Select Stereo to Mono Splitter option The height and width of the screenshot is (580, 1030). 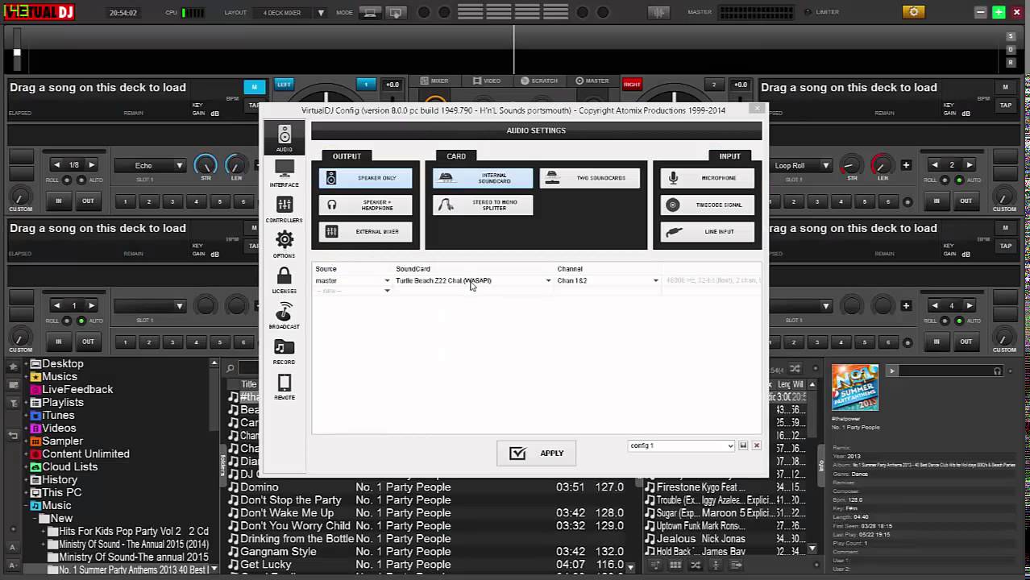483,205
